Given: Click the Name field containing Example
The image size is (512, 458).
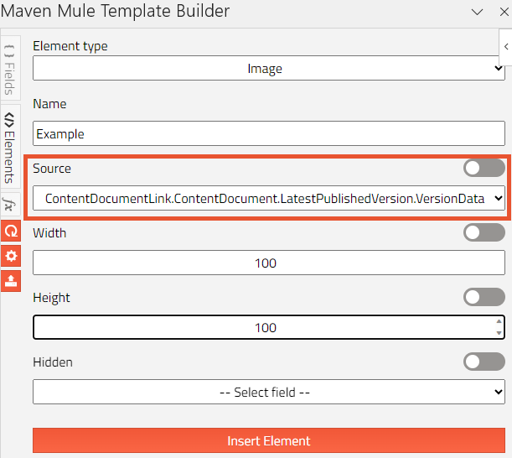Looking at the screenshot, I should (269, 133).
